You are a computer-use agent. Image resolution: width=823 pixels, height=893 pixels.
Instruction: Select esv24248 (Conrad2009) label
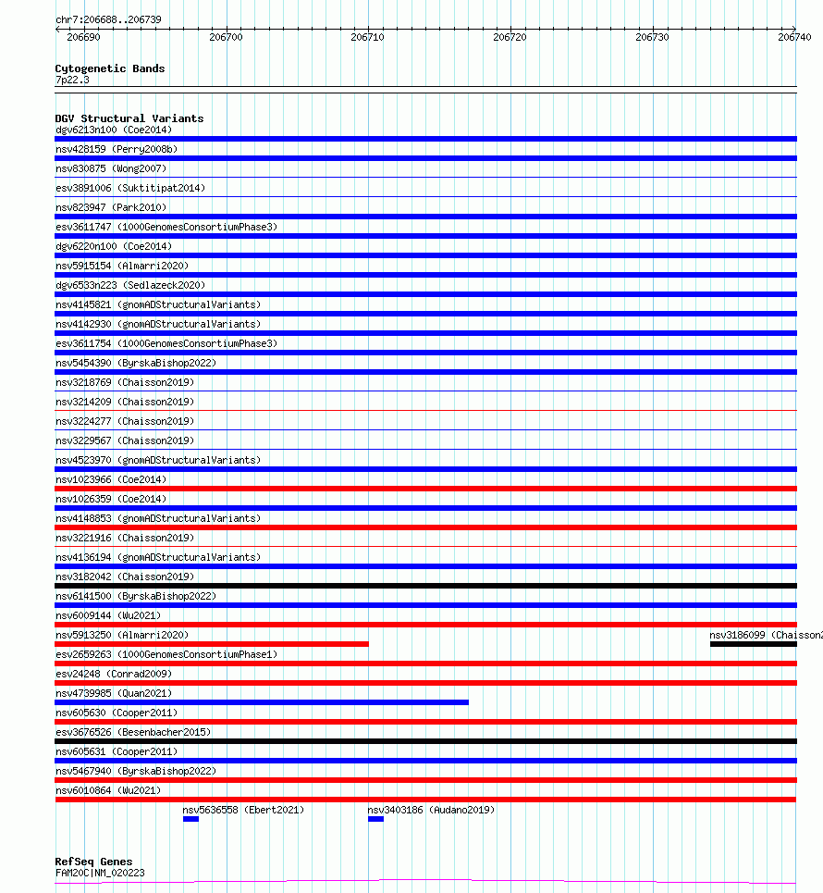113,674
